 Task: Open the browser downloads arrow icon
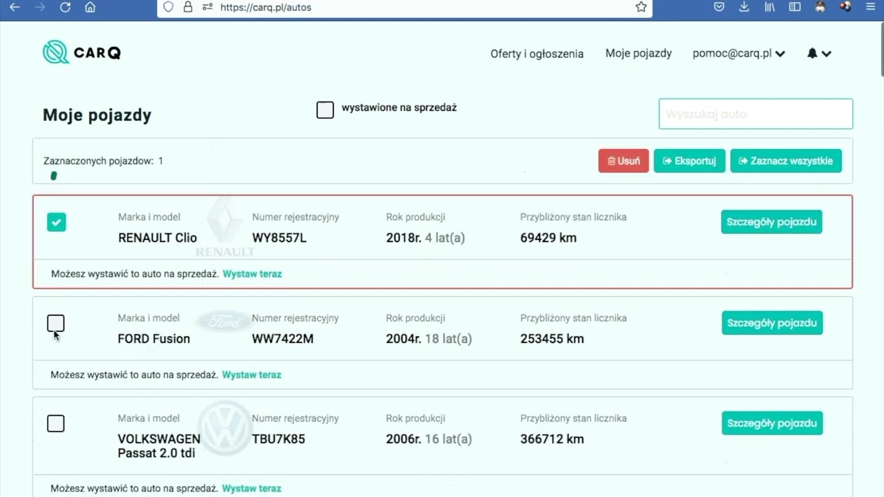click(744, 7)
